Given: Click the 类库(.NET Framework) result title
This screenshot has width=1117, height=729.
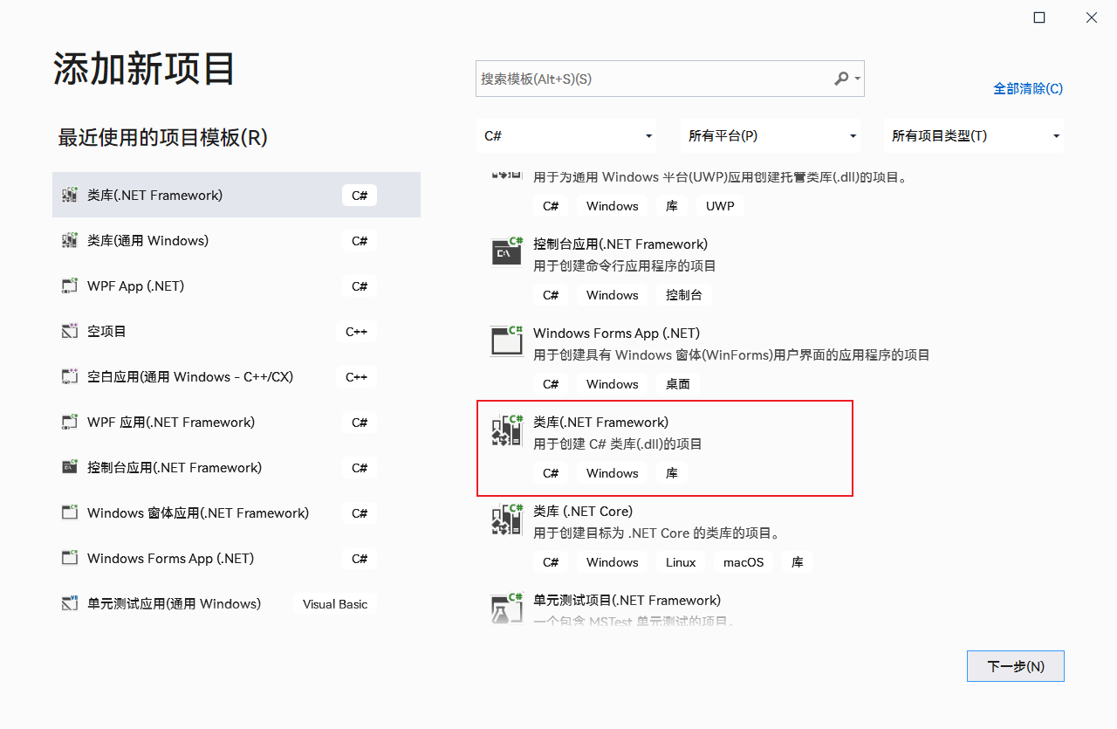Looking at the screenshot, I should pyautogui.click(x=600, y=423).
